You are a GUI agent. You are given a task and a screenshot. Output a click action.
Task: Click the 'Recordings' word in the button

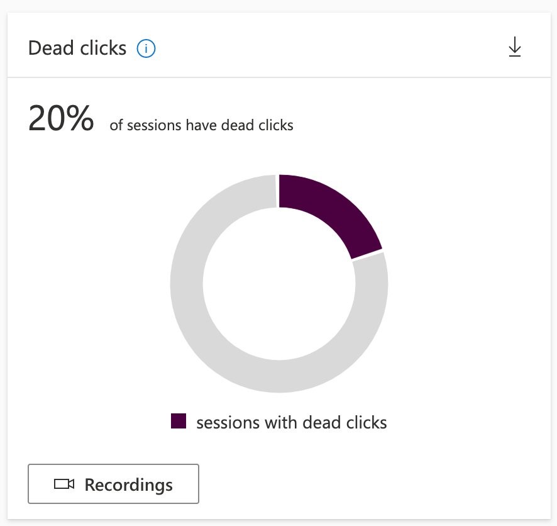pyautogui.click(x=129, y=484)
